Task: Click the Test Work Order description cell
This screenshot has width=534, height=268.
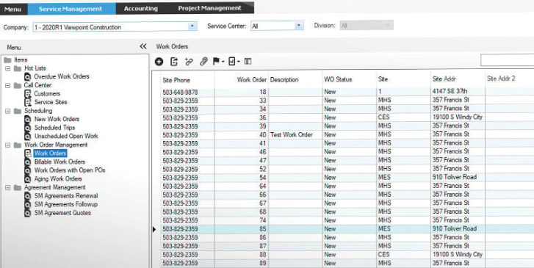Action: 295,135
